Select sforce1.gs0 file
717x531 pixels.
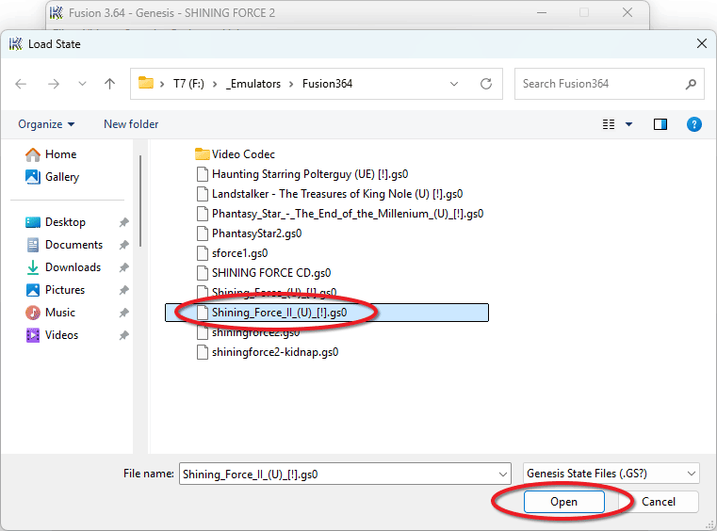[233, 253]
